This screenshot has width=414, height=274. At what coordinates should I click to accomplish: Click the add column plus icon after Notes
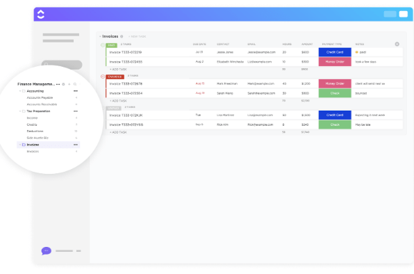397,44
